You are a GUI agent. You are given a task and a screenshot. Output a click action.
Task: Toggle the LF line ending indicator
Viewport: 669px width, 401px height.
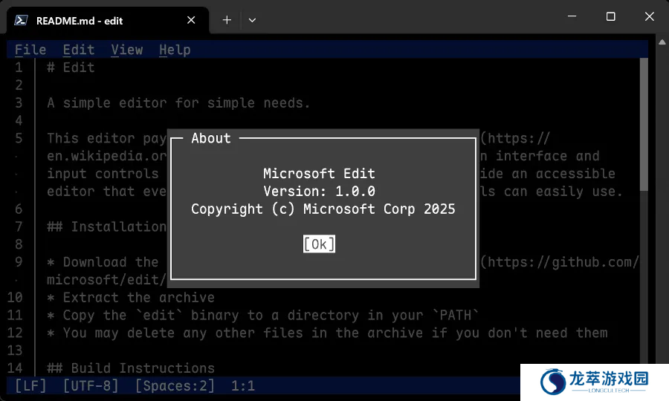[30, 386]
